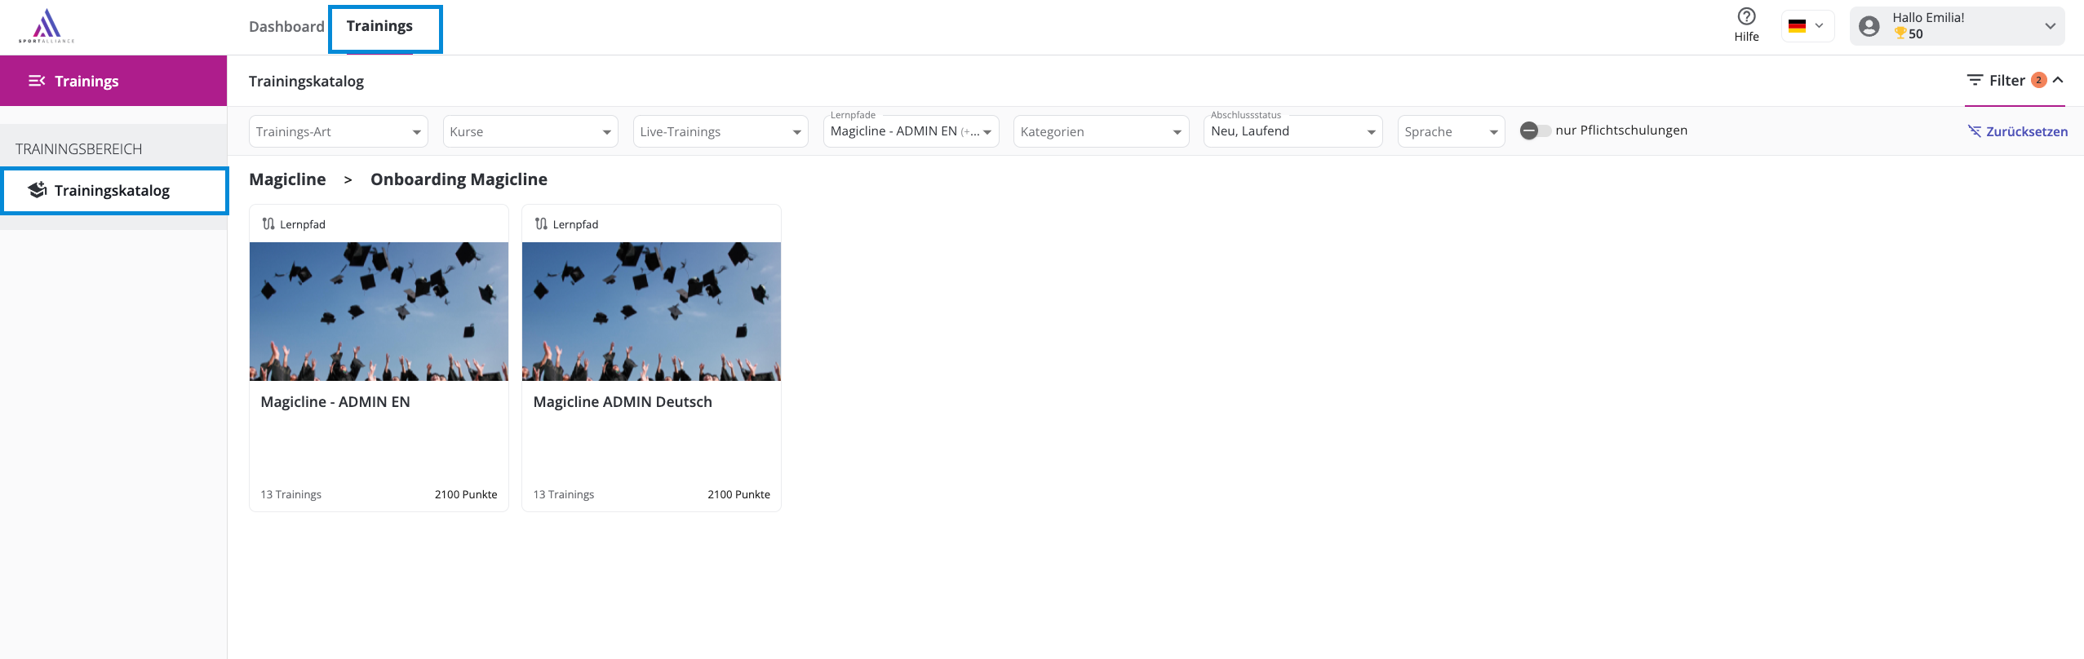Click Magicline ADMIN Deutsch thumbnail image
This screenshot has height=659, width=2084.
pyautogui.click(x=651, y=312)
